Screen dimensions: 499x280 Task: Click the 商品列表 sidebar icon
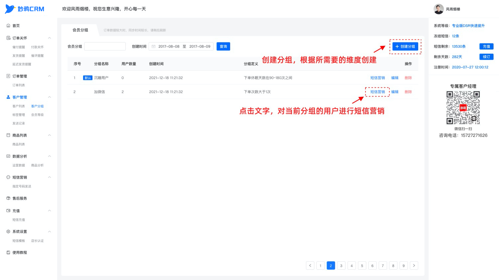[x=8, y=135]
